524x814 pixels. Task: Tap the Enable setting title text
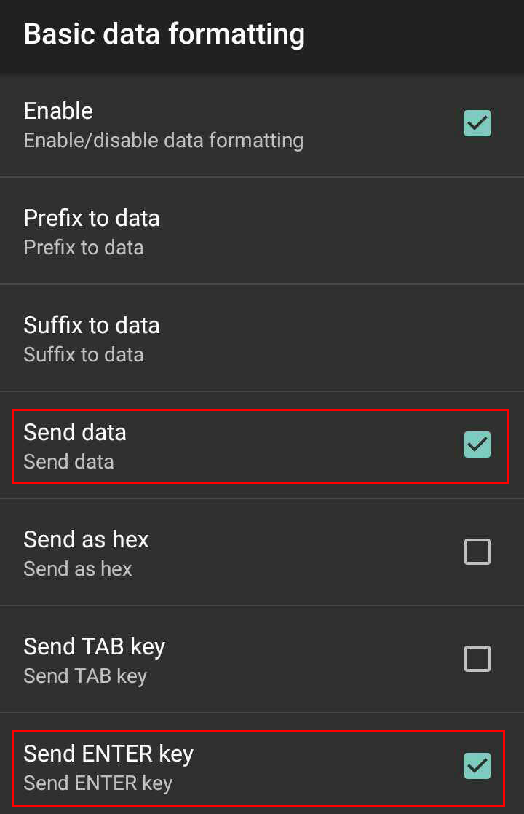(58, 111)
